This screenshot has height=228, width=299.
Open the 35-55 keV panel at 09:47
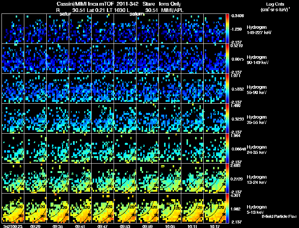pos(102,119)
